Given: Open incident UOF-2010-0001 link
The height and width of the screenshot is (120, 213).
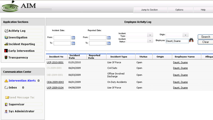Looking at the screenshot, I should 55,63.
